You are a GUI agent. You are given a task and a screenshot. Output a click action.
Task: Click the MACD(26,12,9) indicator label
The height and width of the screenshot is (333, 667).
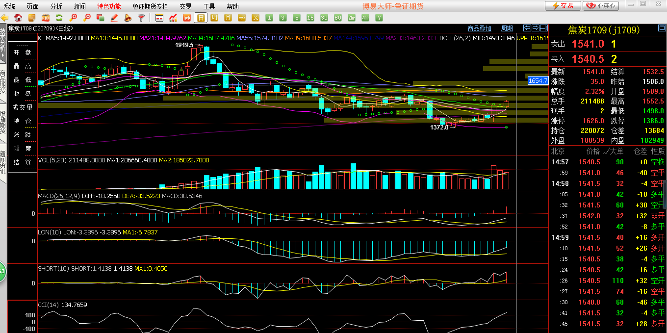point(59,196)
